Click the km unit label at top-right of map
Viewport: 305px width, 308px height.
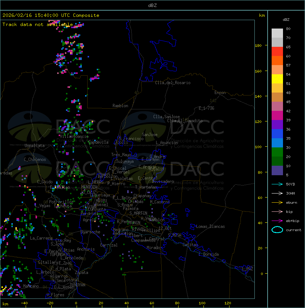pyautogui.click(x=262, y=15)
